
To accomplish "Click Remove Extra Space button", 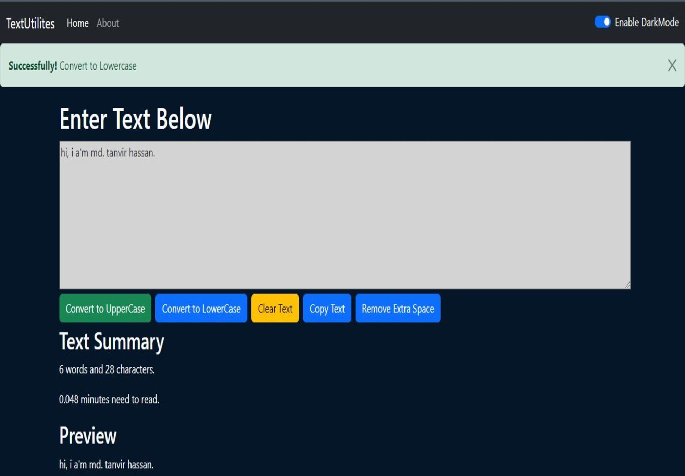I will (x=398, y=308).
